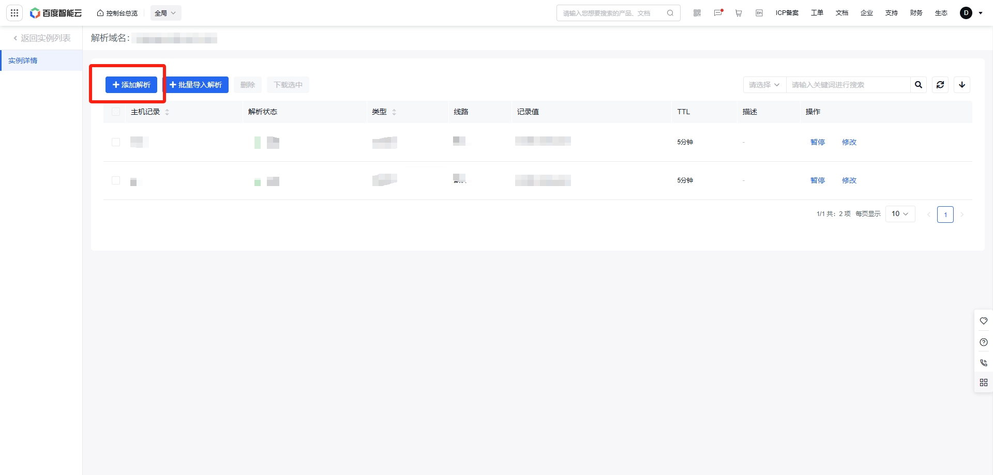
Task: Return via 返回实例列表 link
Action: pyautogui.click(x=42, y=38)
